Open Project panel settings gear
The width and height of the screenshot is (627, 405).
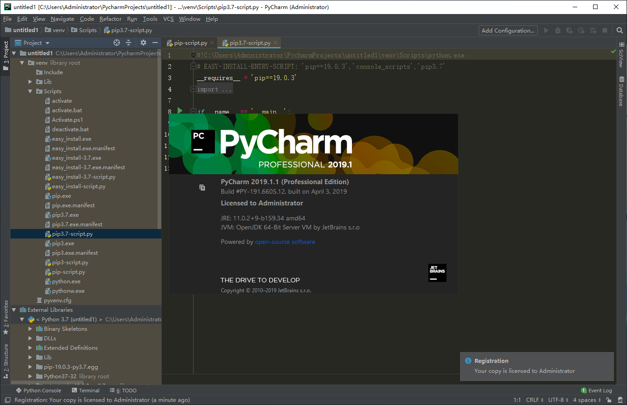tap(143, 43)
